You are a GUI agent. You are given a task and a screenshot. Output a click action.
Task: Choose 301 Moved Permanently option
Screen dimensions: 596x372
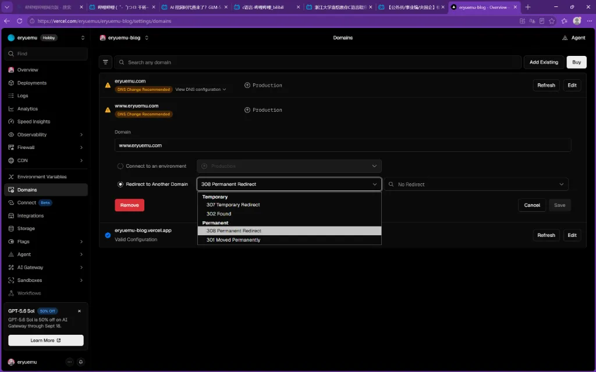pyautogui.click(x=289, y=240)
